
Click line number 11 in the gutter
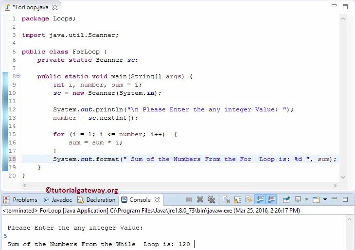click(x=12, y=101)
